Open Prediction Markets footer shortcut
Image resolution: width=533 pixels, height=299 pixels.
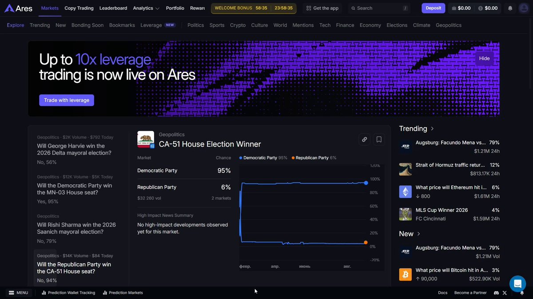coord(123,293)
